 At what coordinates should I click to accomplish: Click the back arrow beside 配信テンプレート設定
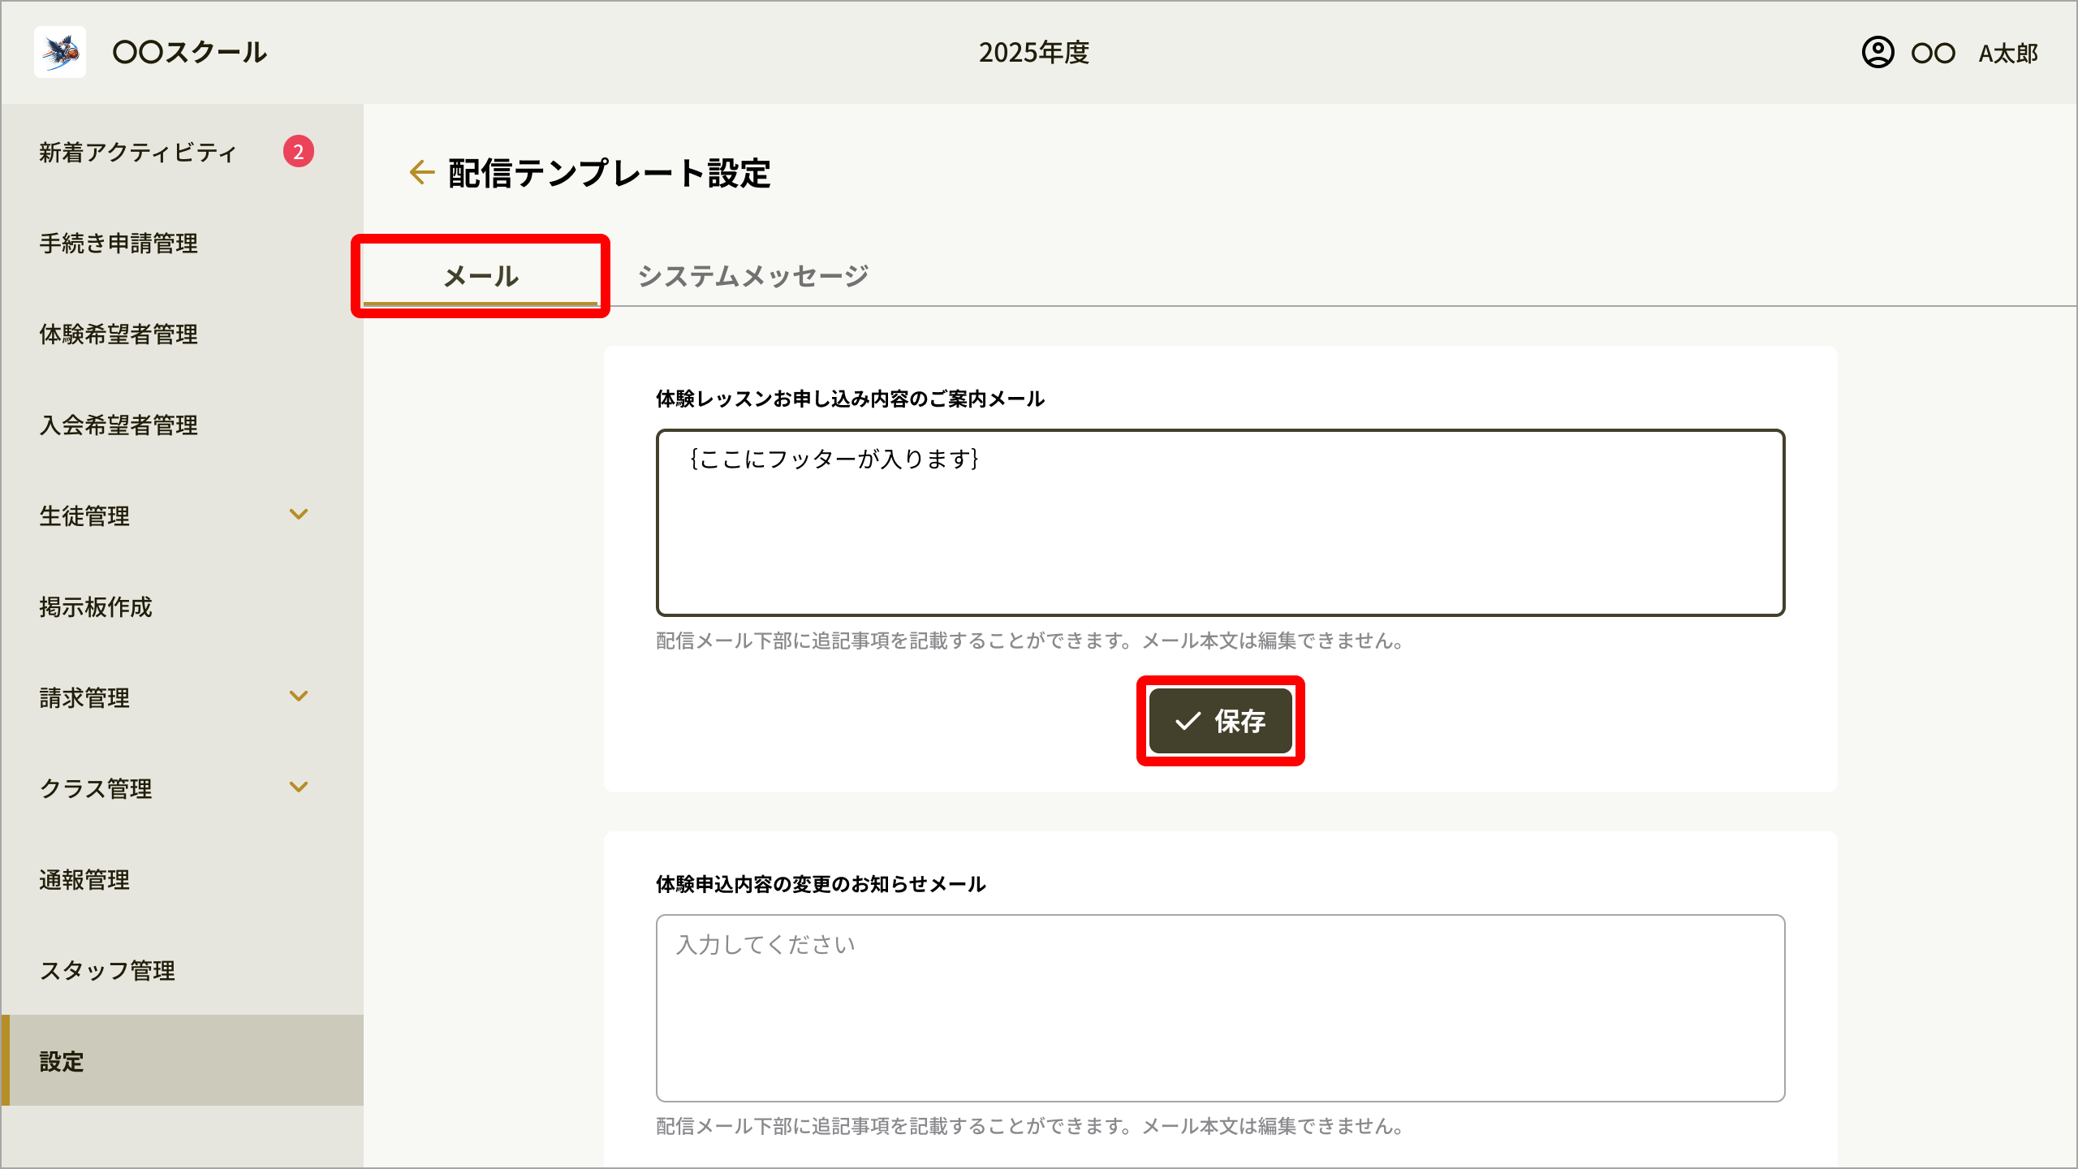coord(421,172)
